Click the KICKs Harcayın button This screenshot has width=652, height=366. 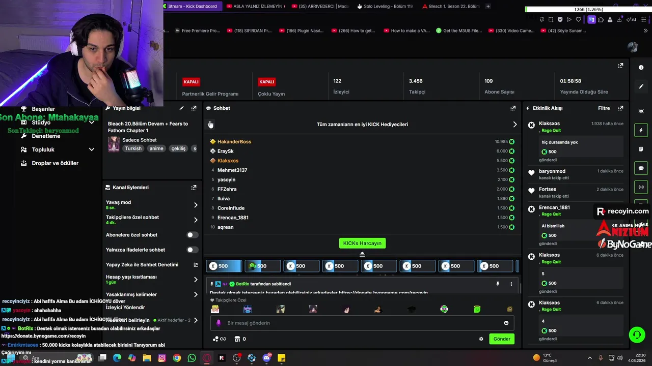point(362,243)
